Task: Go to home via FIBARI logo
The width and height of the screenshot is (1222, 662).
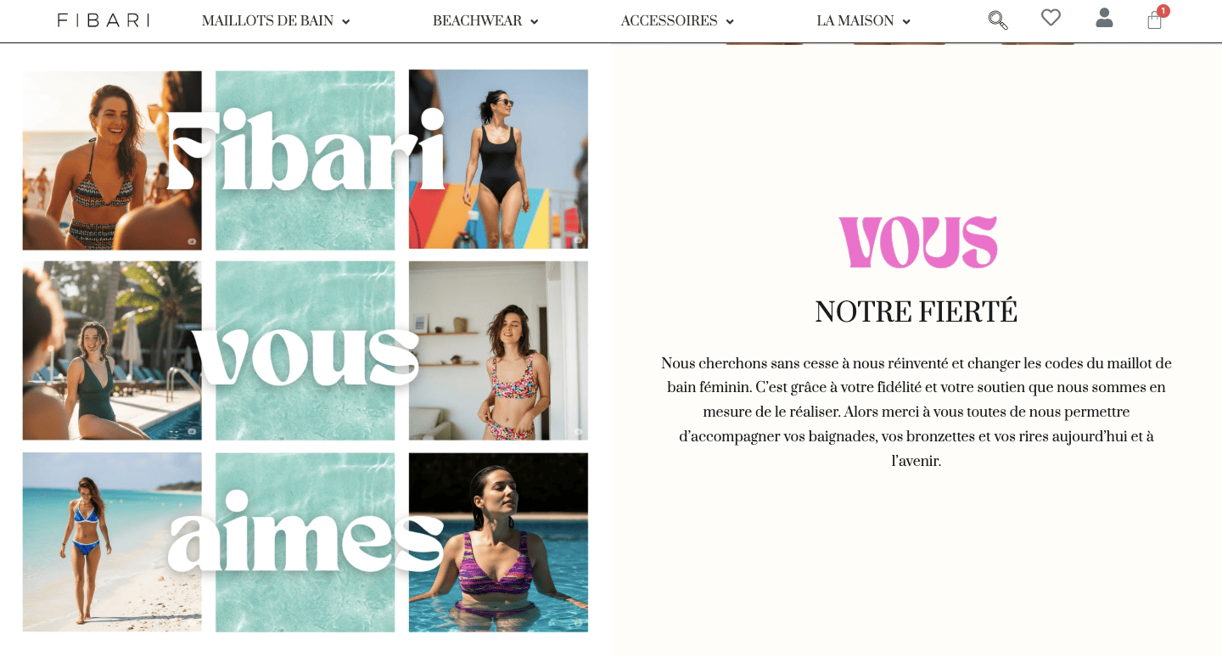Action: 104,20
